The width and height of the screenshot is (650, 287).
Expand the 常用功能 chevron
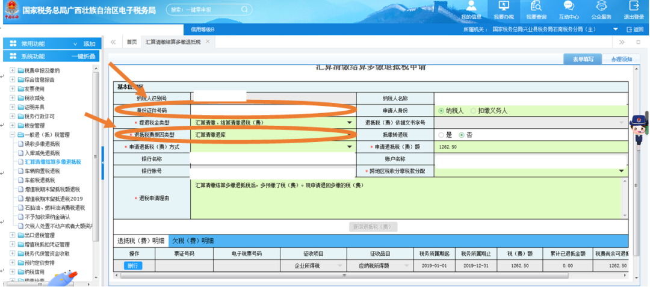pos(75,44)
